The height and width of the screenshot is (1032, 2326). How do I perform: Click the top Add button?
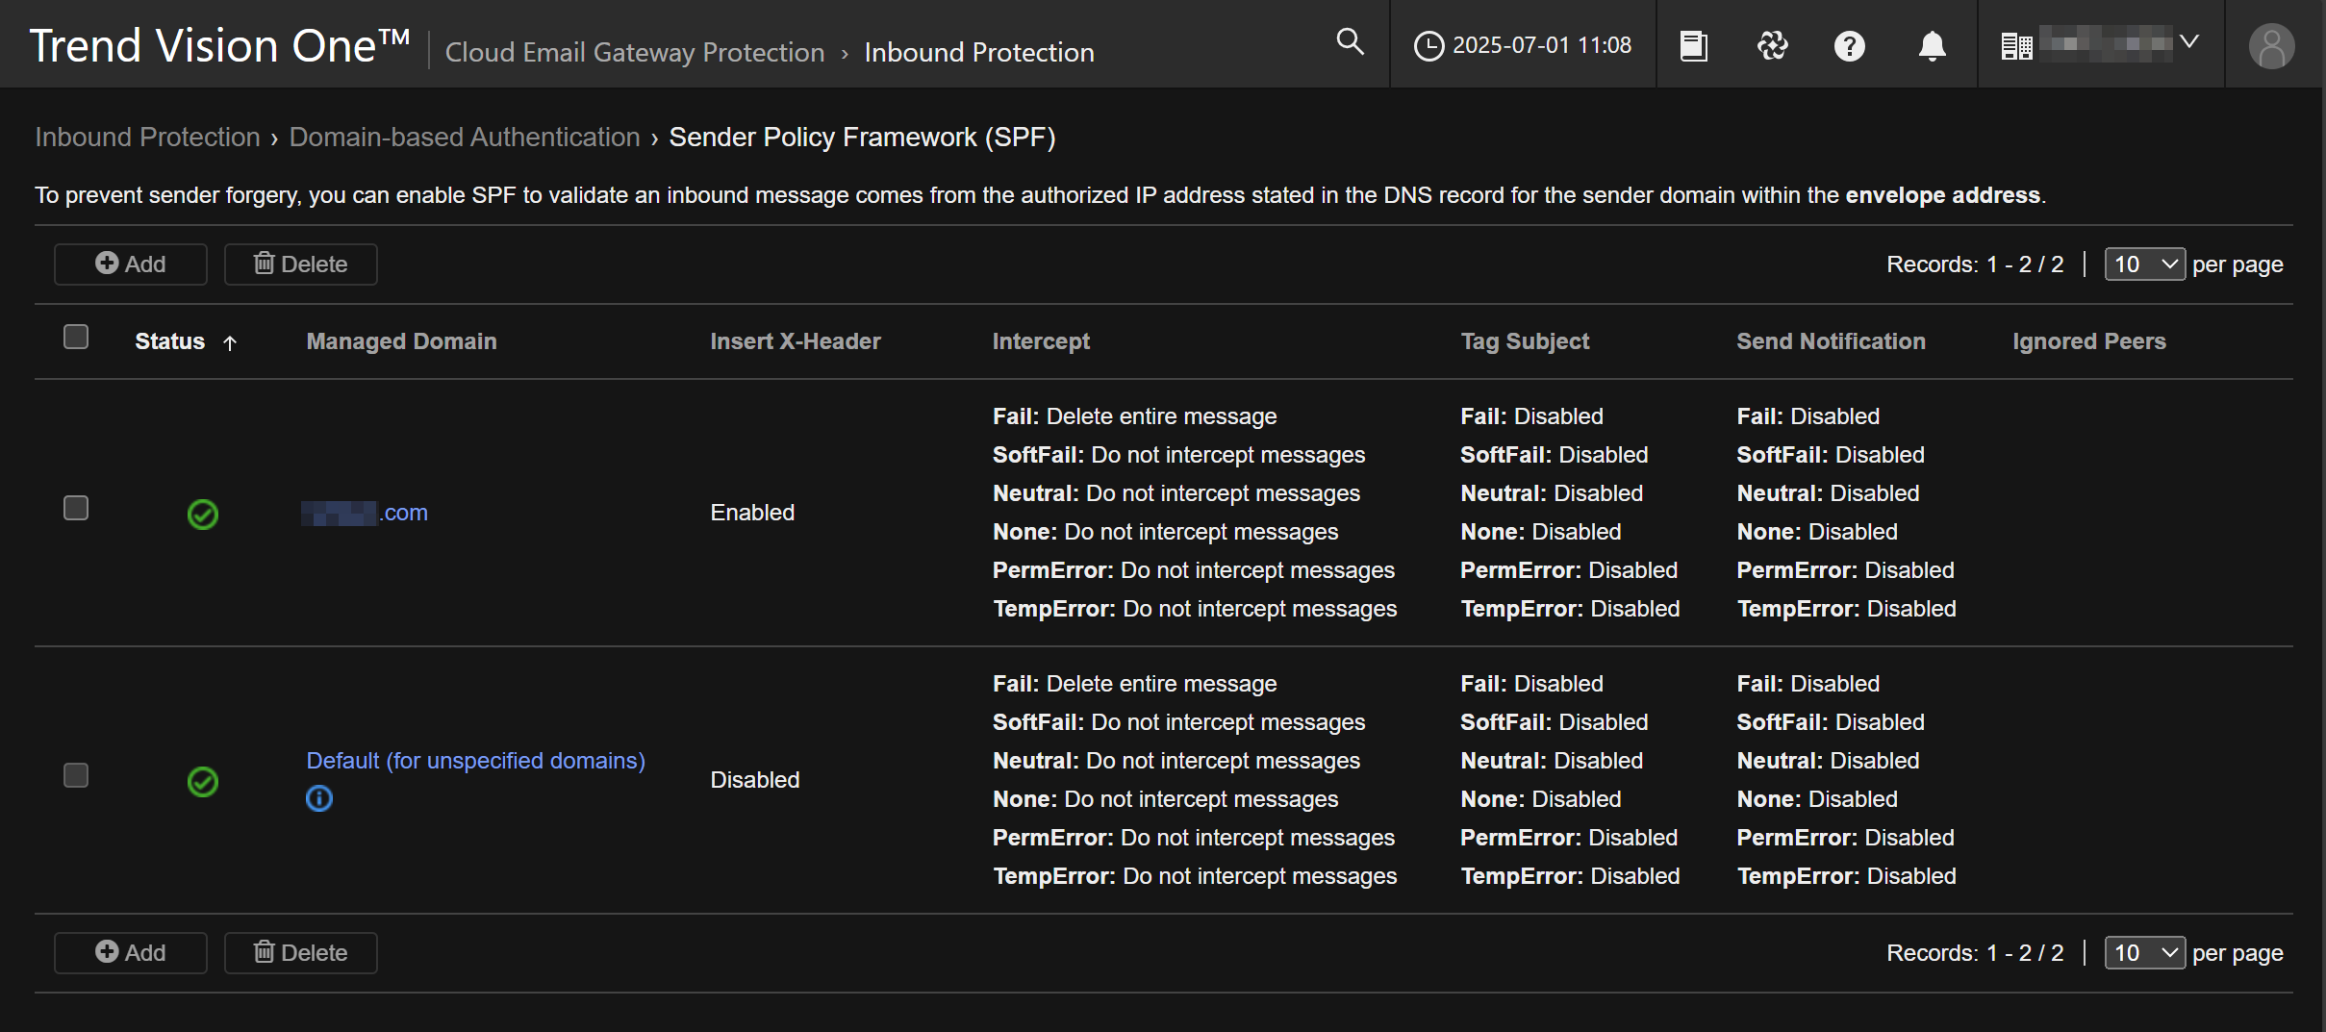click(131, 264)
